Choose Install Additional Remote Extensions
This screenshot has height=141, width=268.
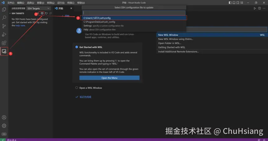coord(212,52)
